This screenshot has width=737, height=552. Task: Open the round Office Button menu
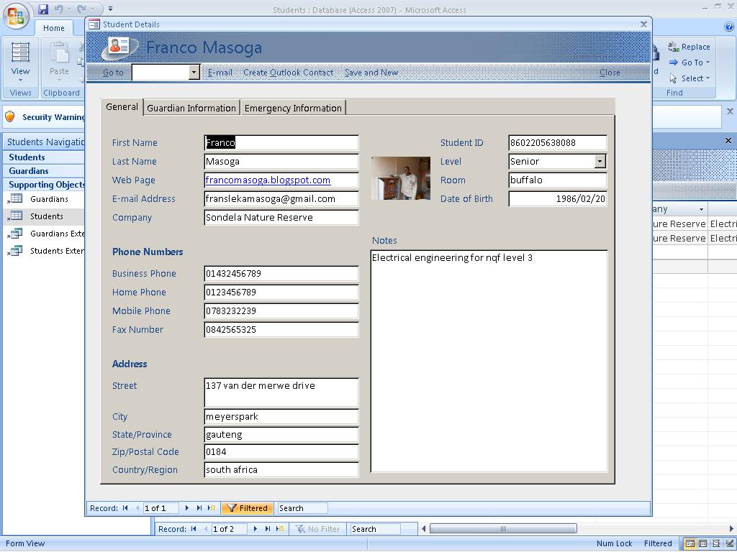[16, 17]
